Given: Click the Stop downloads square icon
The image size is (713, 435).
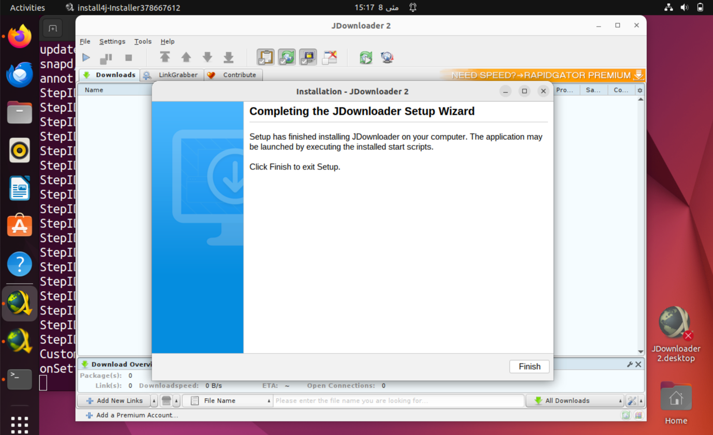Looking at the screenshot, I should point(127,57).
